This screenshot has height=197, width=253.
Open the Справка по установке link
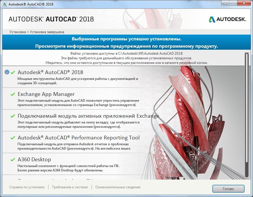pyautogui.click(x=27, y=187)
